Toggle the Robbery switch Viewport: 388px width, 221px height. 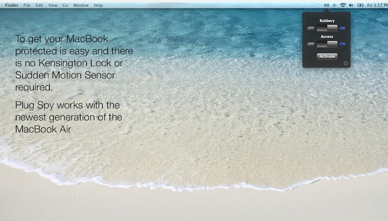click(327, 28)
